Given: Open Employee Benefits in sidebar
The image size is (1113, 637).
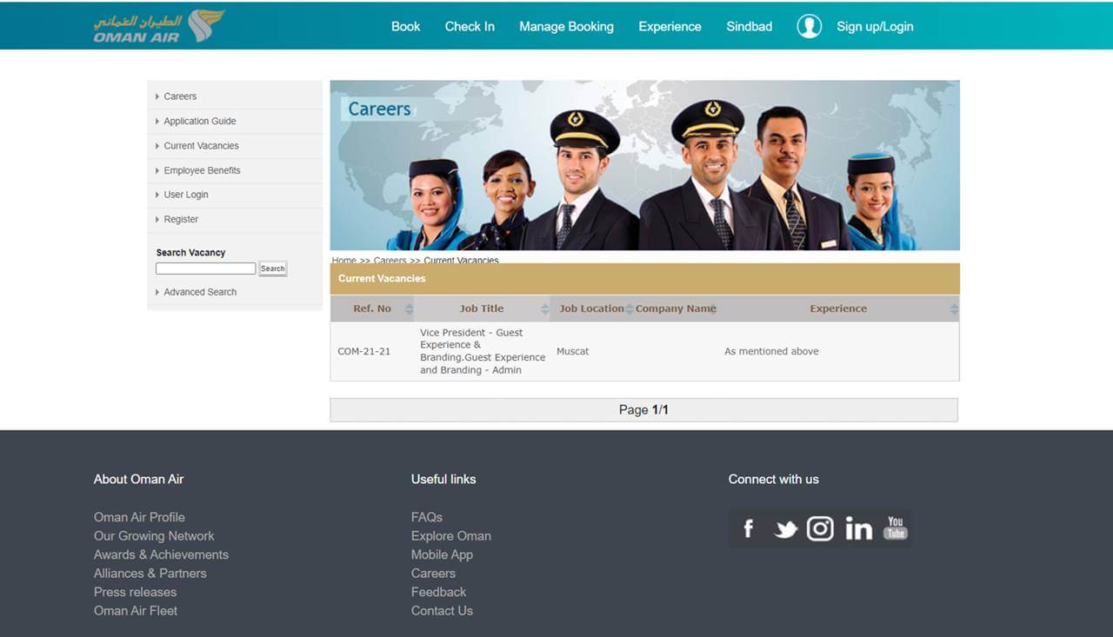Looking at the screenshot, I should [x=202, y=170].
